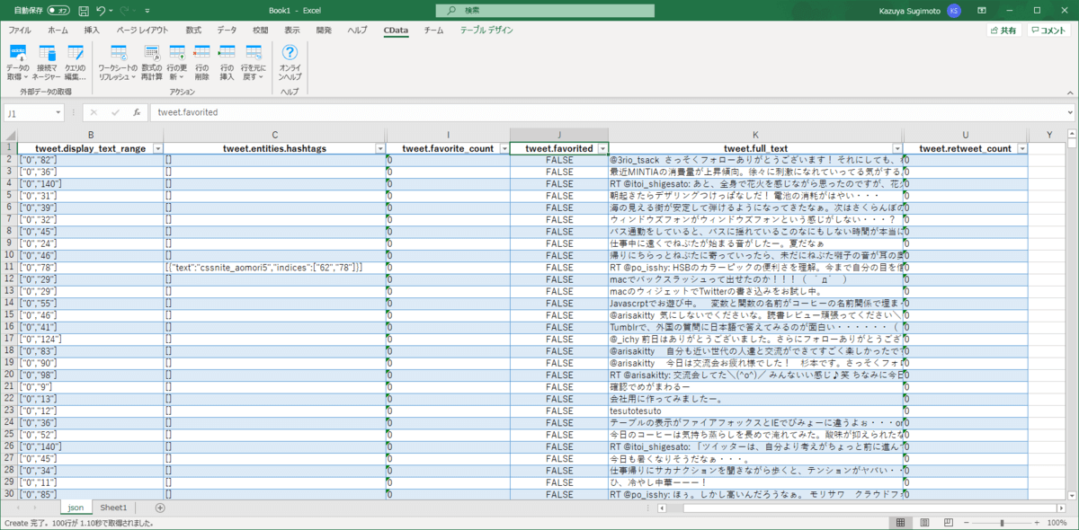Select the row 11 header

click(x=8, y=268)
